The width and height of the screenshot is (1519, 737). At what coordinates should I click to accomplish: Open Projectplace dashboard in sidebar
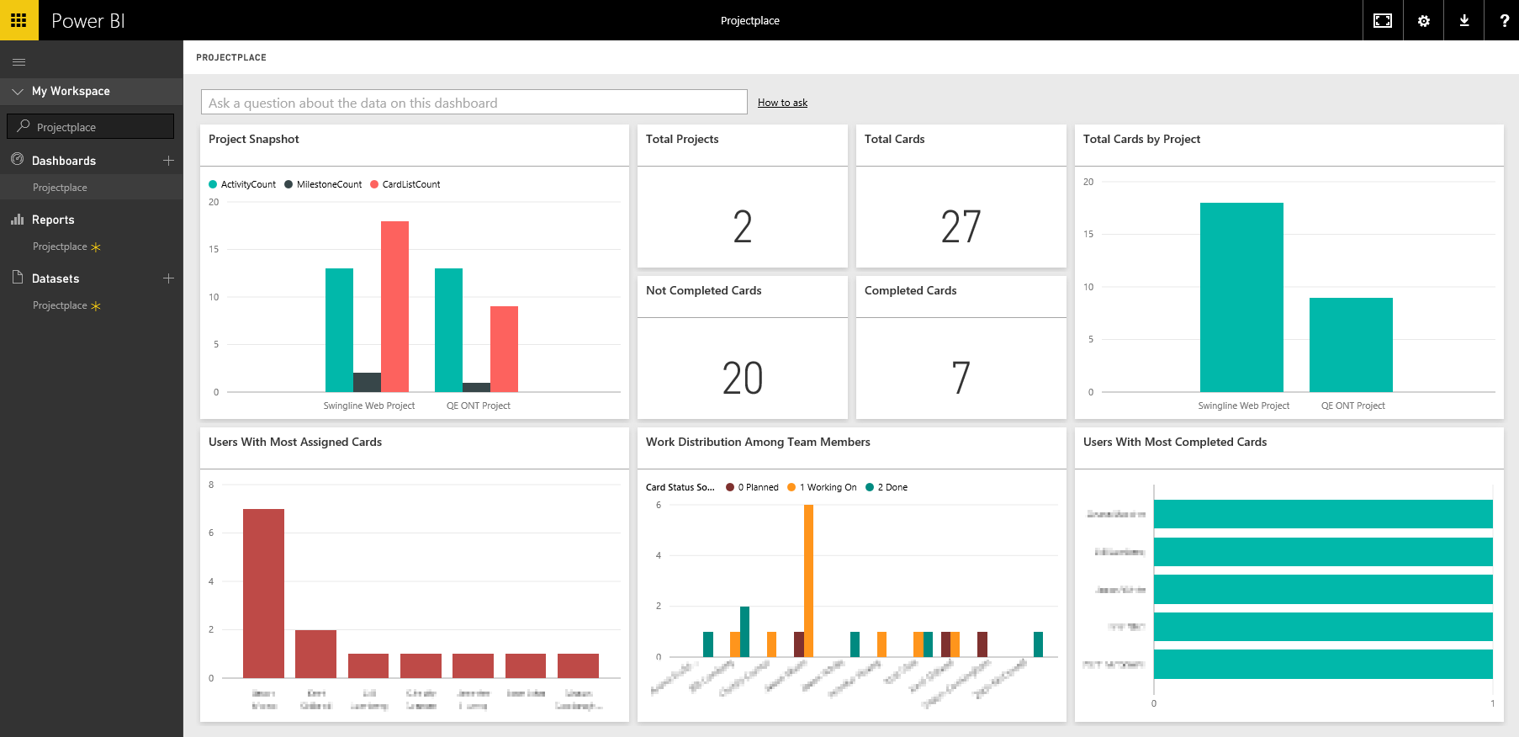(60, 188)
